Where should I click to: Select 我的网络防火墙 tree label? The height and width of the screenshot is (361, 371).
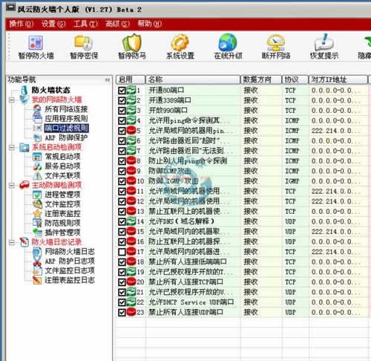pos(56,100)
